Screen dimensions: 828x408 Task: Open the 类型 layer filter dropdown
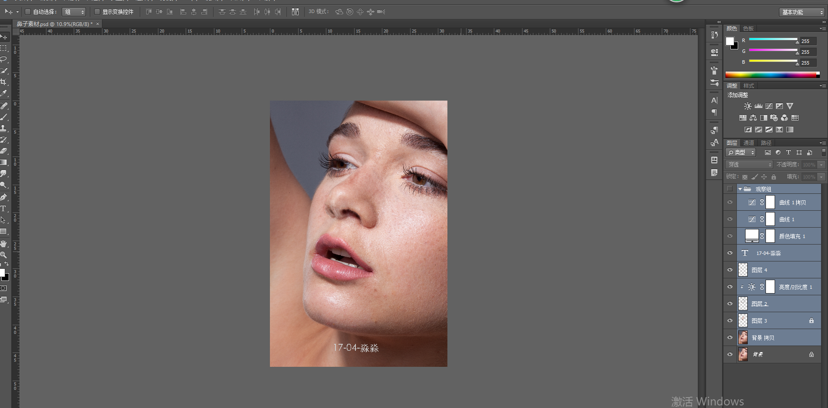(741, 153)
